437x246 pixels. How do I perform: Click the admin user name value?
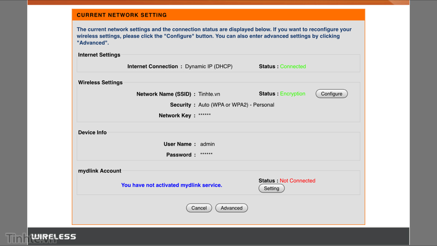point(207,144)
